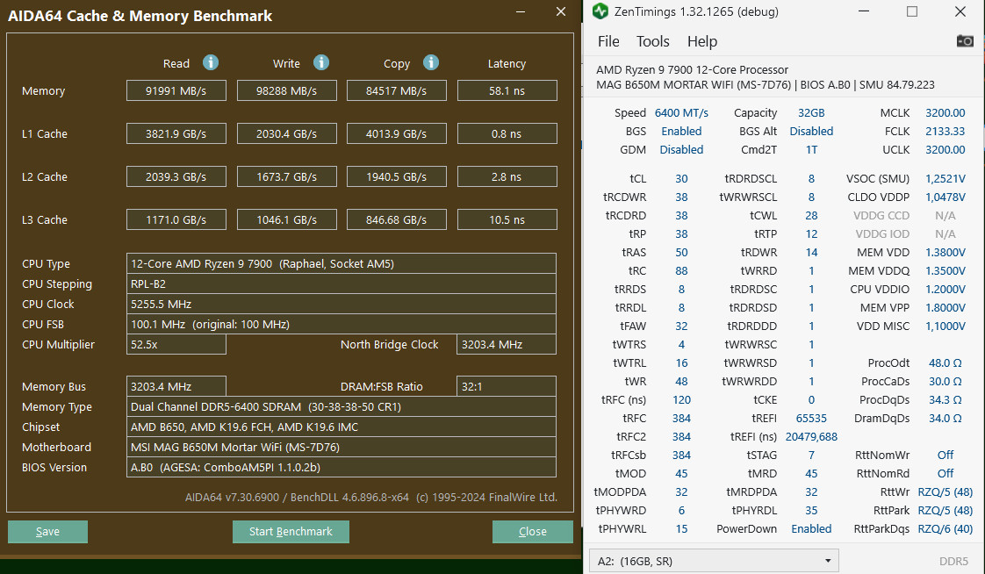Click the L2 Cache Write value 1673.7 GB/s
Screen dimensions: 985x574
[286, 176]
